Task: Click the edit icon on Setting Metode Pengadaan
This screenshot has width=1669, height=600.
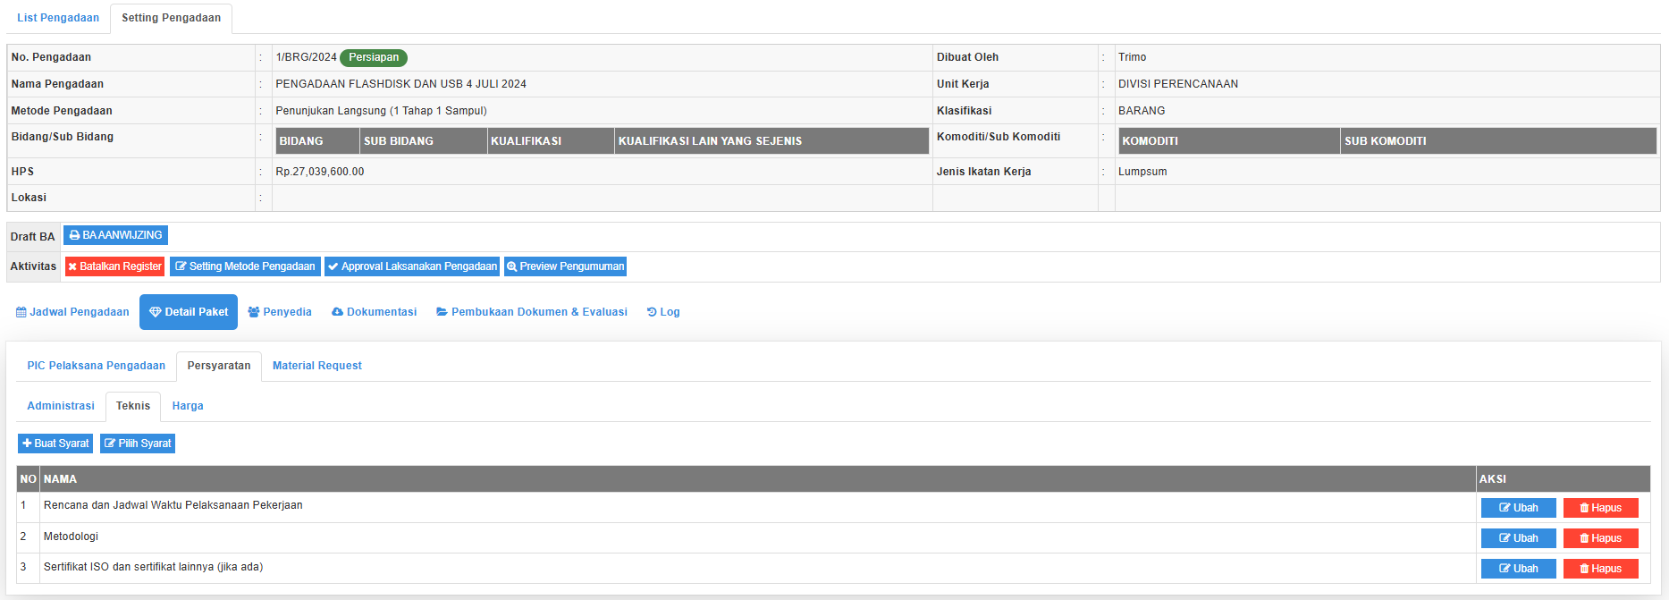Action: coord(181,266)
